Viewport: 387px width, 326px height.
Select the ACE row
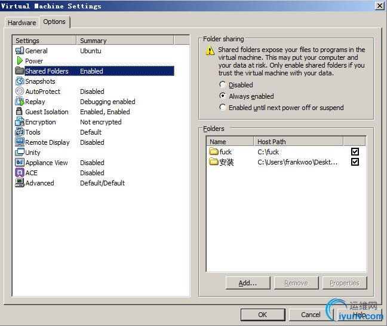pos(94,172)
